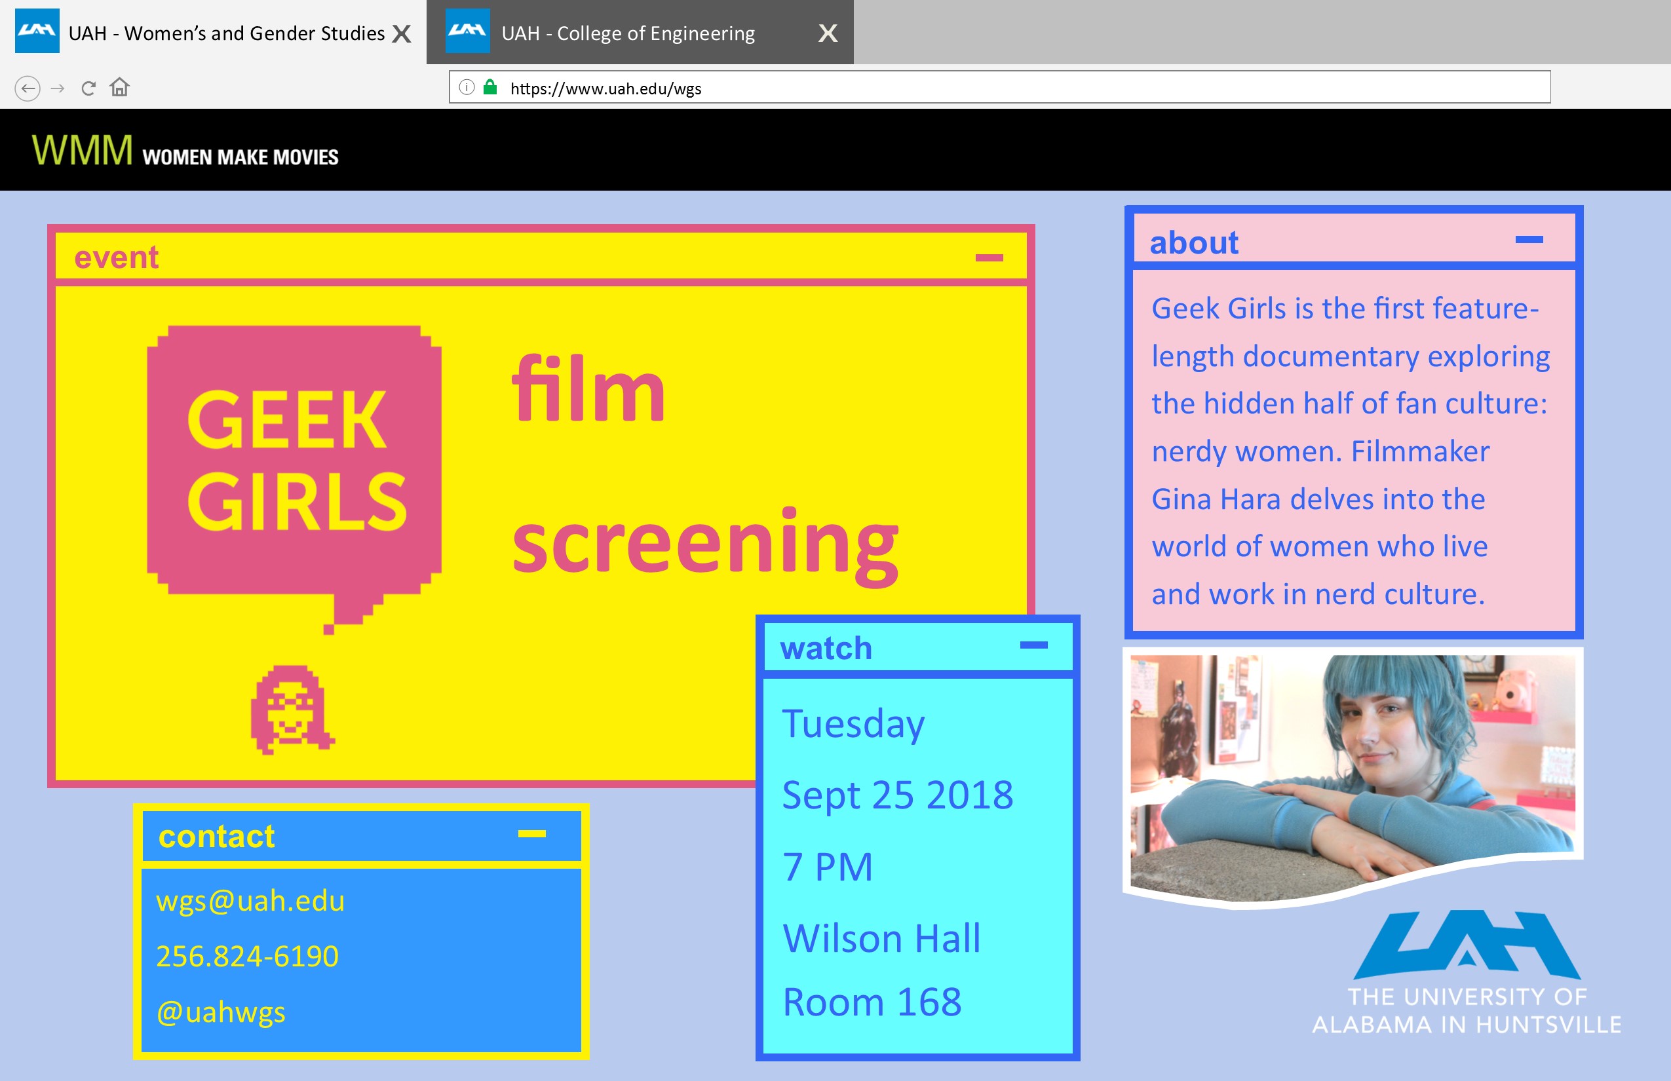Go to home via house icon
Viewport: 1671px width, 1081px height.
coord(119,87)
